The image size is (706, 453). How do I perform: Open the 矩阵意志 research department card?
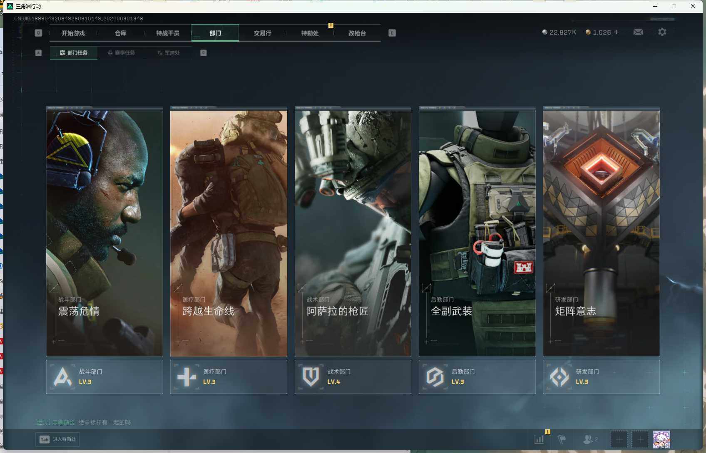[601, 231]
